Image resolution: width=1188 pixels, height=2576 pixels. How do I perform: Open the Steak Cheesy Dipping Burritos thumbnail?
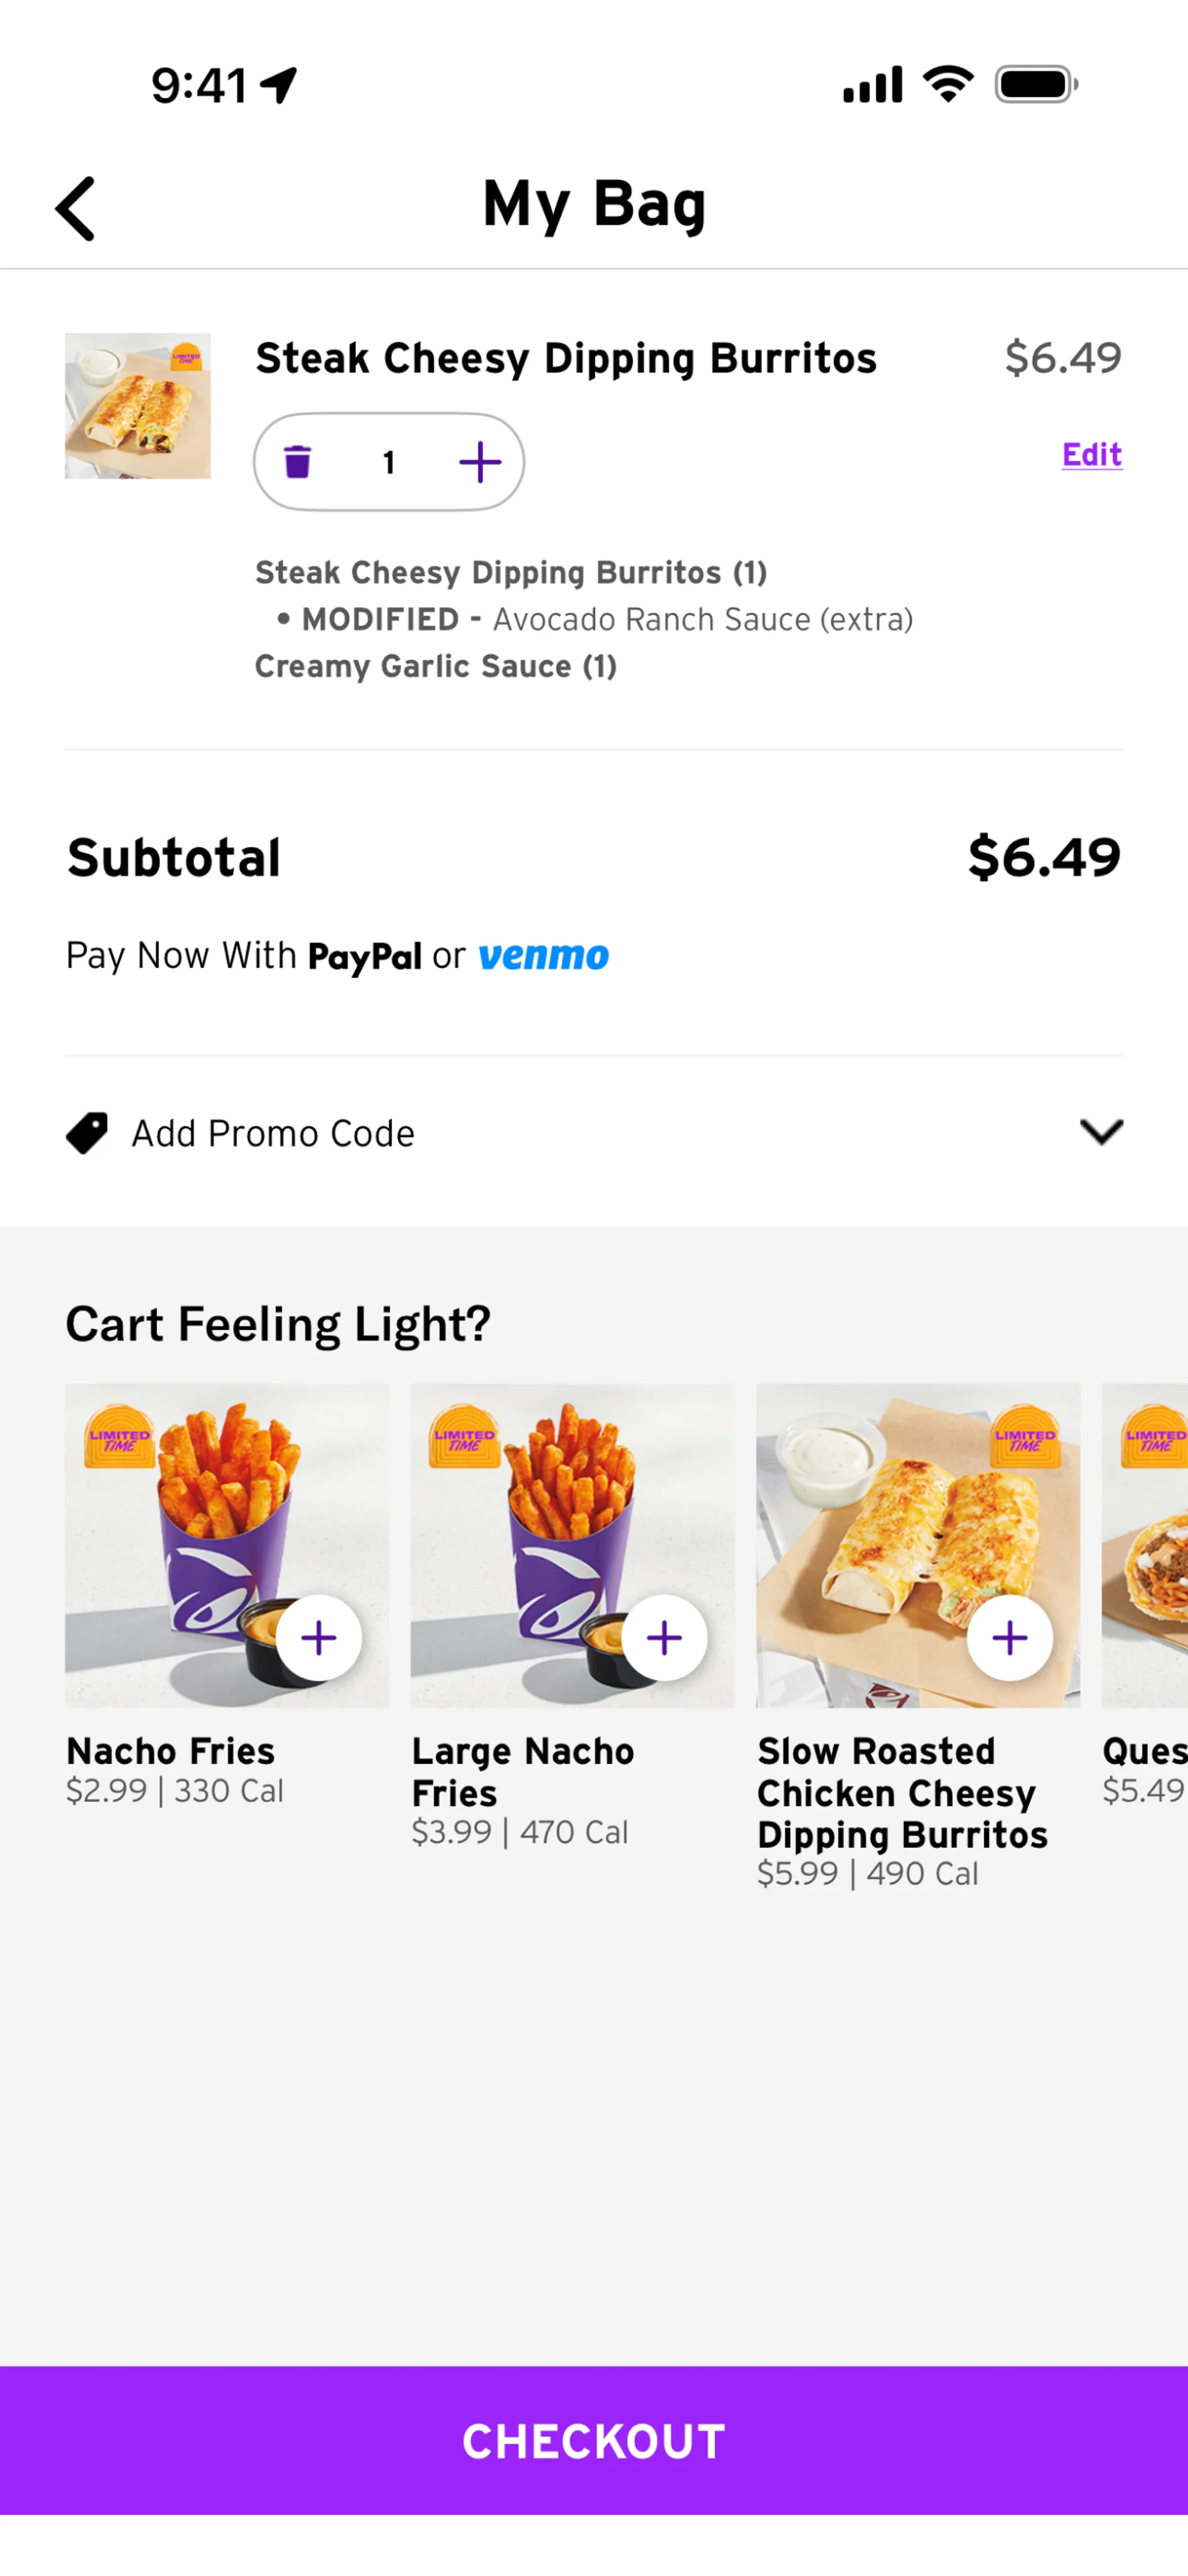tap(138, 406)
